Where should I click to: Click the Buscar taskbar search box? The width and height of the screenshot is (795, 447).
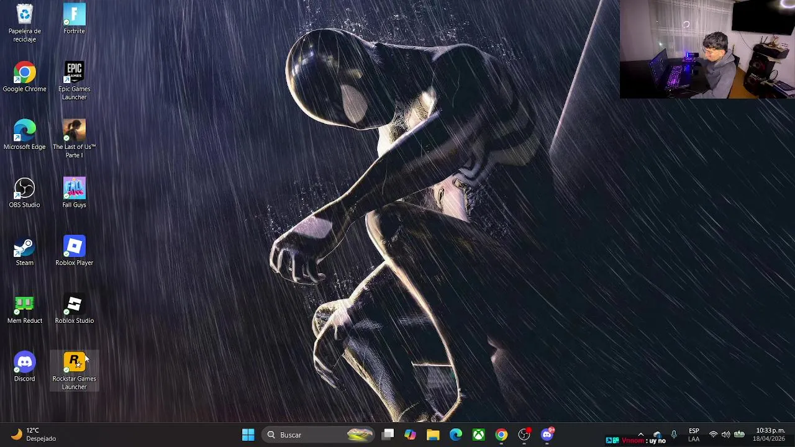coord(319,435)
